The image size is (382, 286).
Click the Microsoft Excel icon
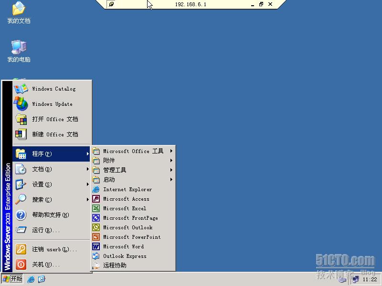point(96,208)
